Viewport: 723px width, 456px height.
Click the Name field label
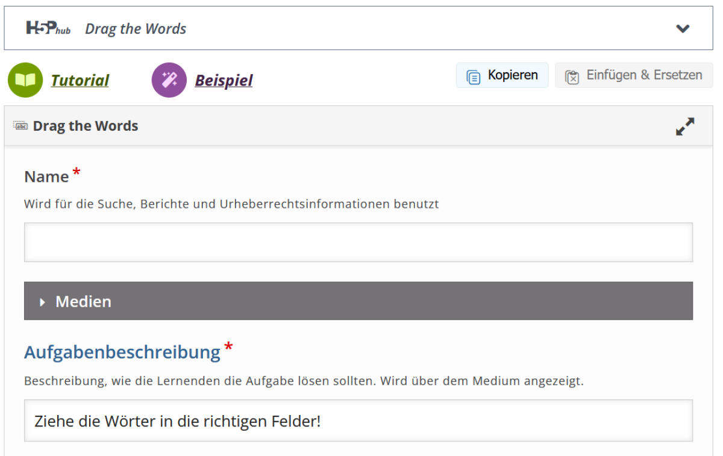(46, 176)
